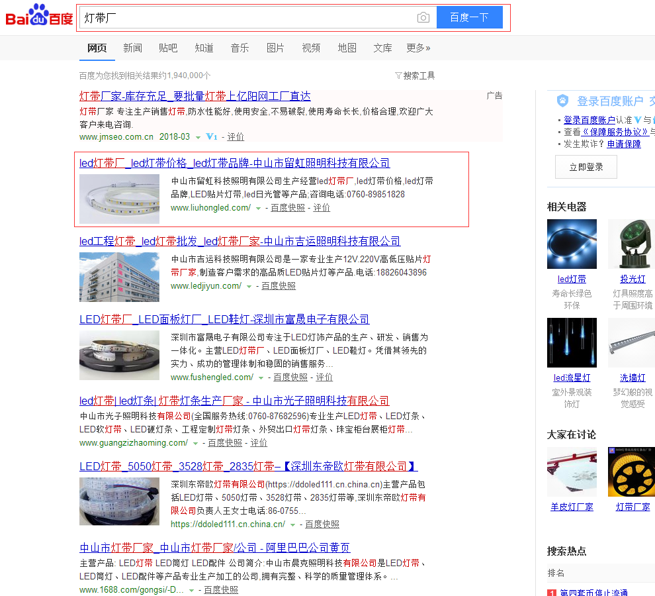Click the Baidu logo
The height and width of the screenshot is (596, 655).
(39, 17)
